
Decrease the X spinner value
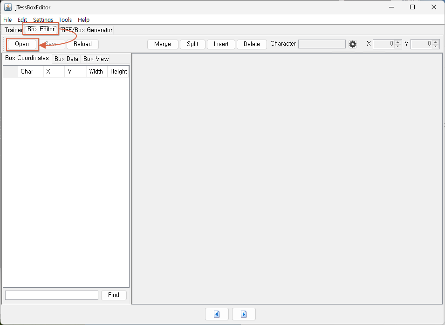398,47
